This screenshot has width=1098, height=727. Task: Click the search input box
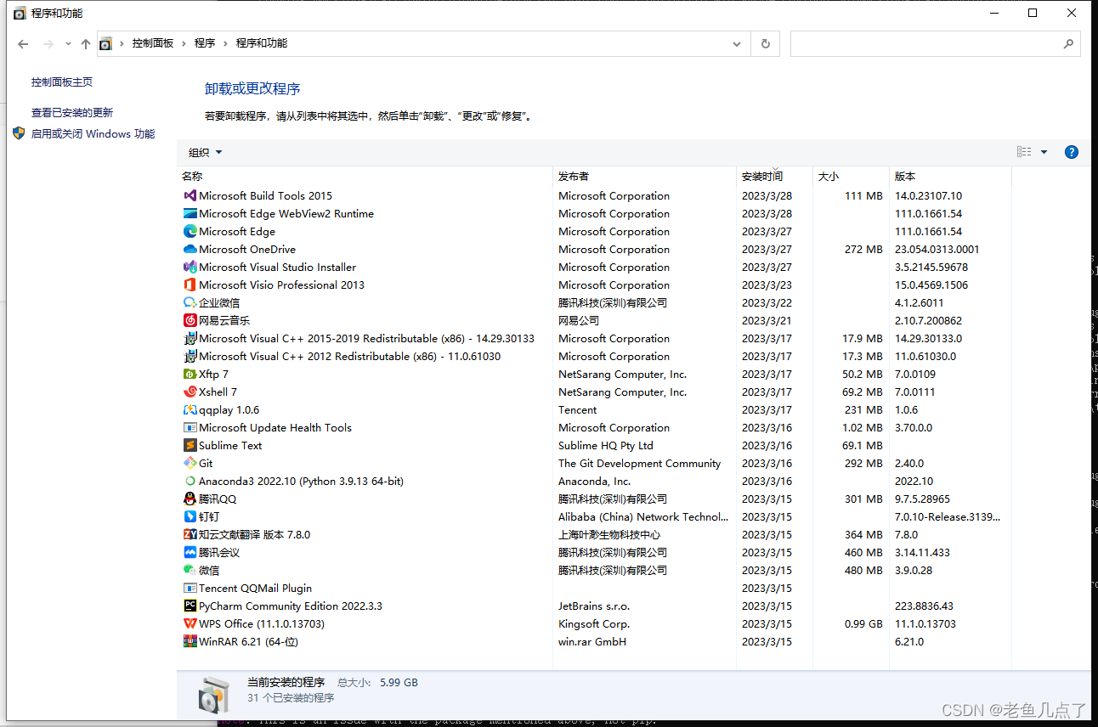tap(926, 43)
